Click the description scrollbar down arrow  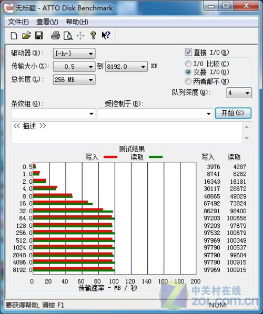pyautogui.click(x=247, y=138)
